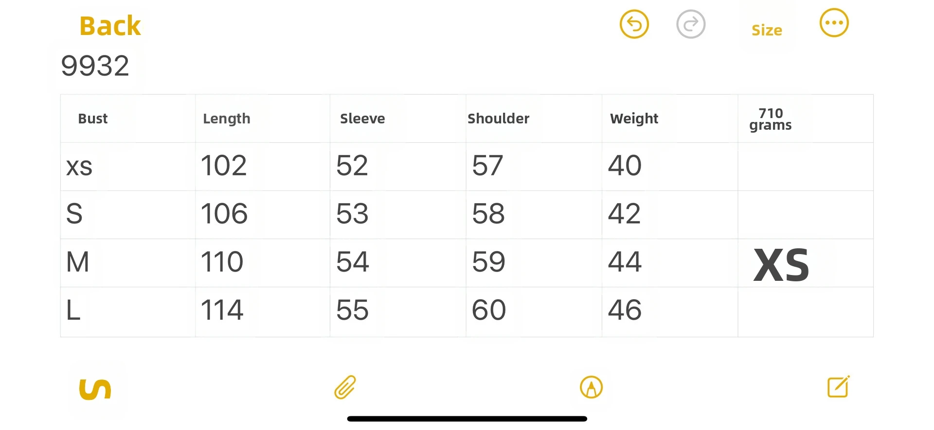Tap the greyed-out redo arrow icon
The height and width of the screenshot is (430, 934).
click(690, 24)
